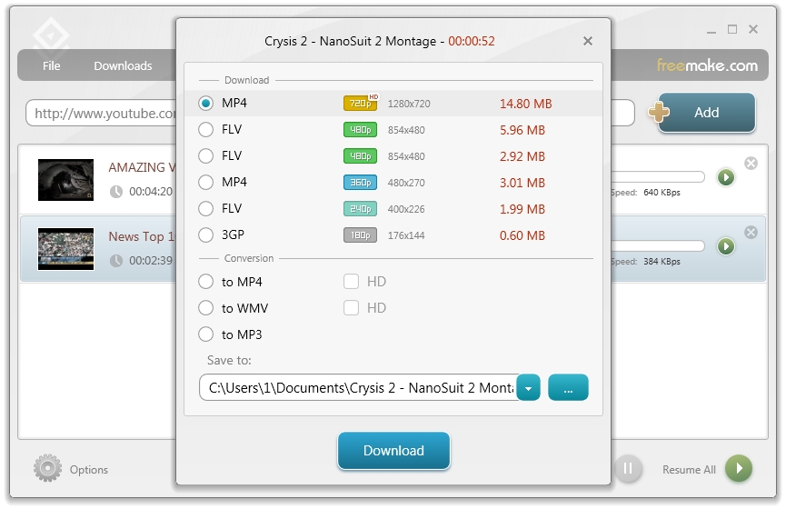Click the Save to path text field
The width and height of the screenshot is (786, 509).
(359, 388)
